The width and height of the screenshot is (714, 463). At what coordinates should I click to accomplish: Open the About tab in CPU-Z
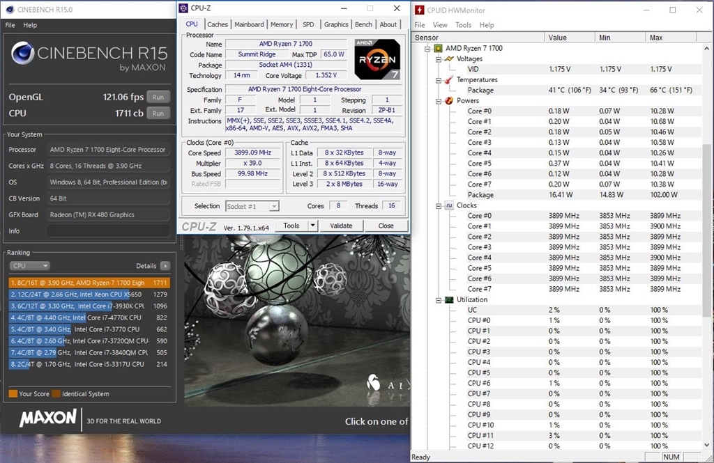(388, 24)
